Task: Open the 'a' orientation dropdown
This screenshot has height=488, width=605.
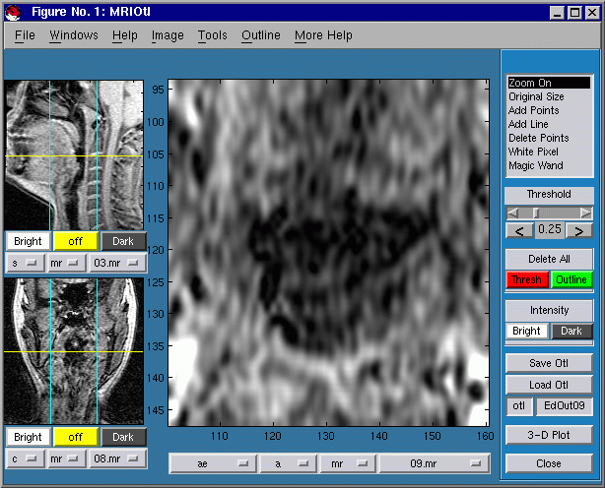Action: [289, 463]
